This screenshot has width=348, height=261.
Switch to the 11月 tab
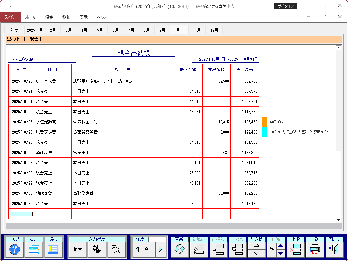197,30
